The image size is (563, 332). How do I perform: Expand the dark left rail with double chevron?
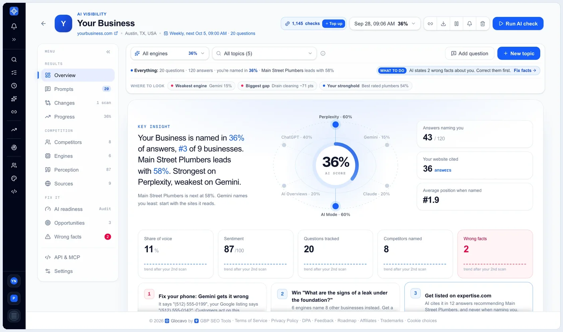coord(14,40)
